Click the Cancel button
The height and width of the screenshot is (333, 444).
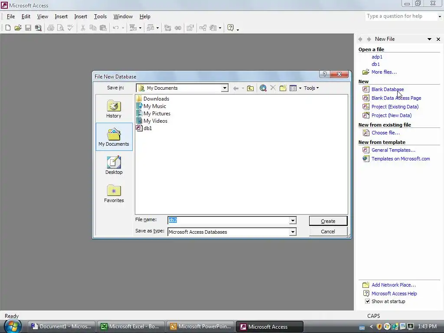coord(328,232)
